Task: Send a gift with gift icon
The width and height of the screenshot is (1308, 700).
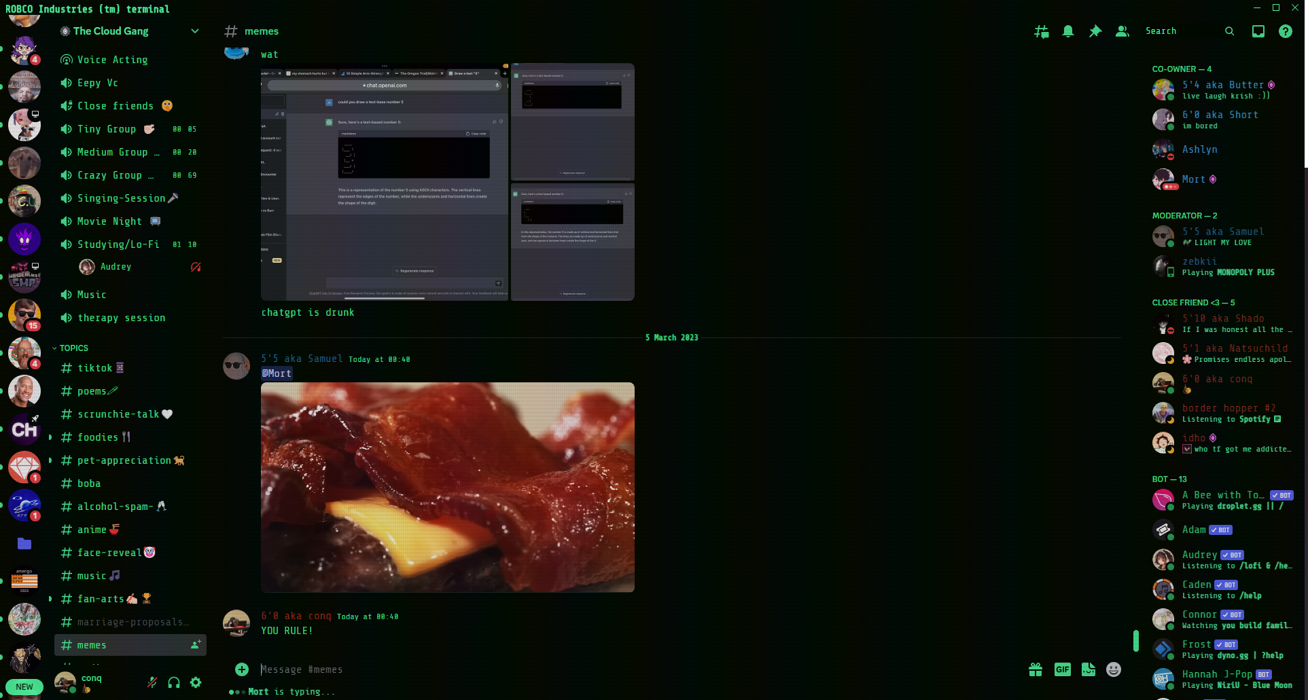Action: [x=1036, y=669]
